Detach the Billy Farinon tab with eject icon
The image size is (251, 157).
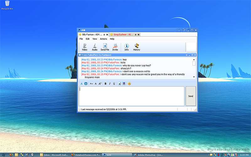(x=104, y=35)
